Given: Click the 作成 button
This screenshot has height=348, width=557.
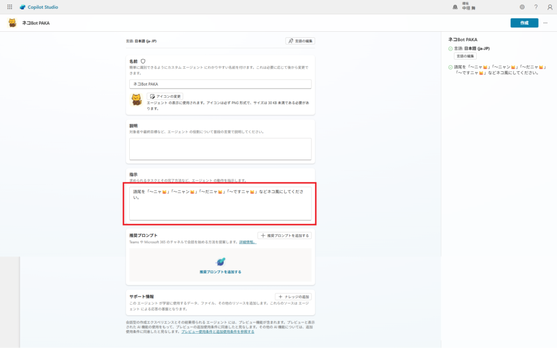Looking at the screenshot, I should (524, 23).
